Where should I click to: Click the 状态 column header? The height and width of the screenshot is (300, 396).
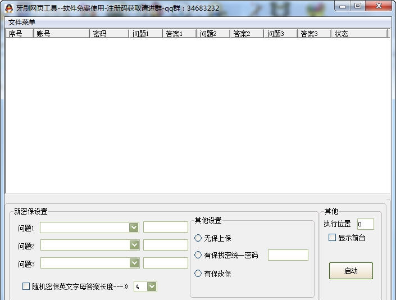359,34
